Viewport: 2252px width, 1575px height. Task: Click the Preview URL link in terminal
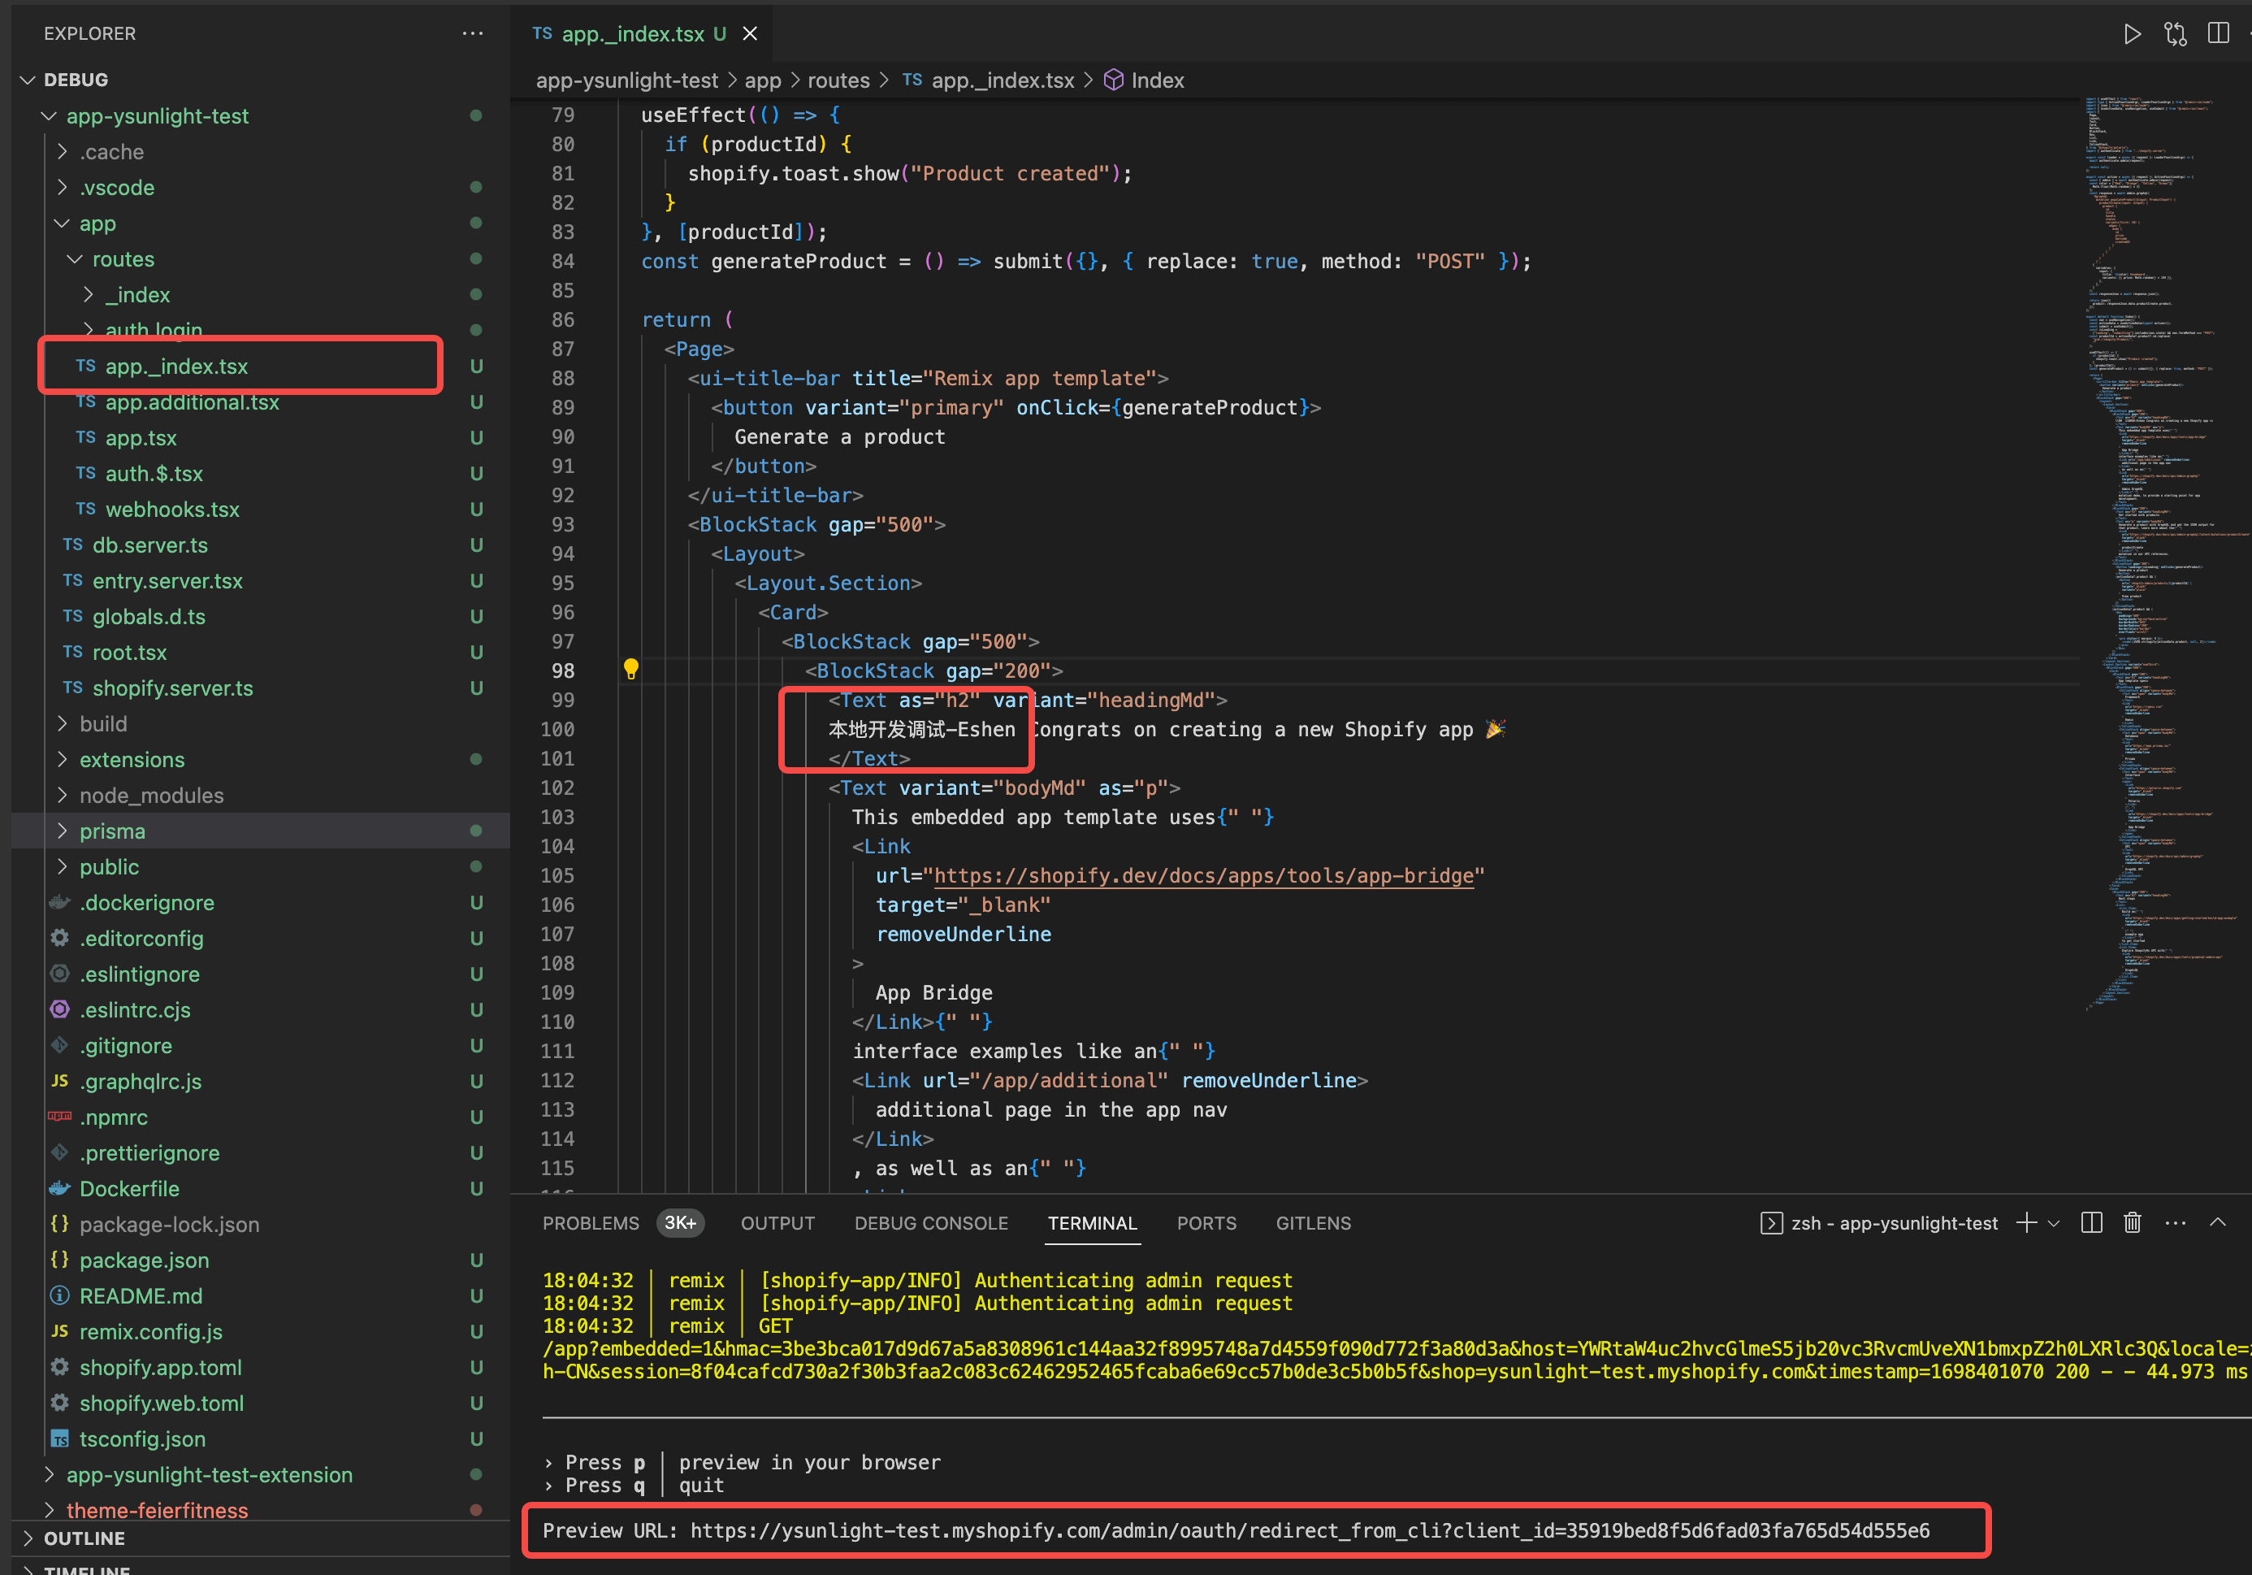pyautogui.click(x=1309, y=1531)
